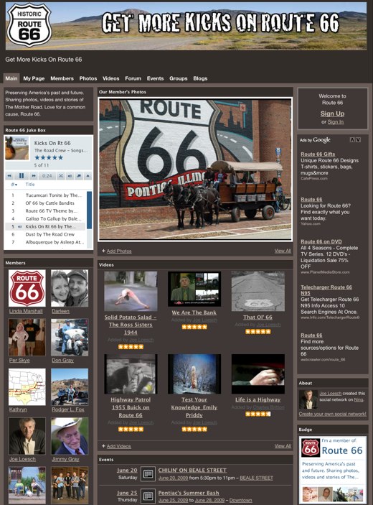Switch to the Photos tab

click(x=88, y=78)
